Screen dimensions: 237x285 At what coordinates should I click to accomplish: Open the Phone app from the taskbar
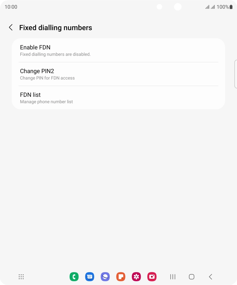click(x=74, y=277)
